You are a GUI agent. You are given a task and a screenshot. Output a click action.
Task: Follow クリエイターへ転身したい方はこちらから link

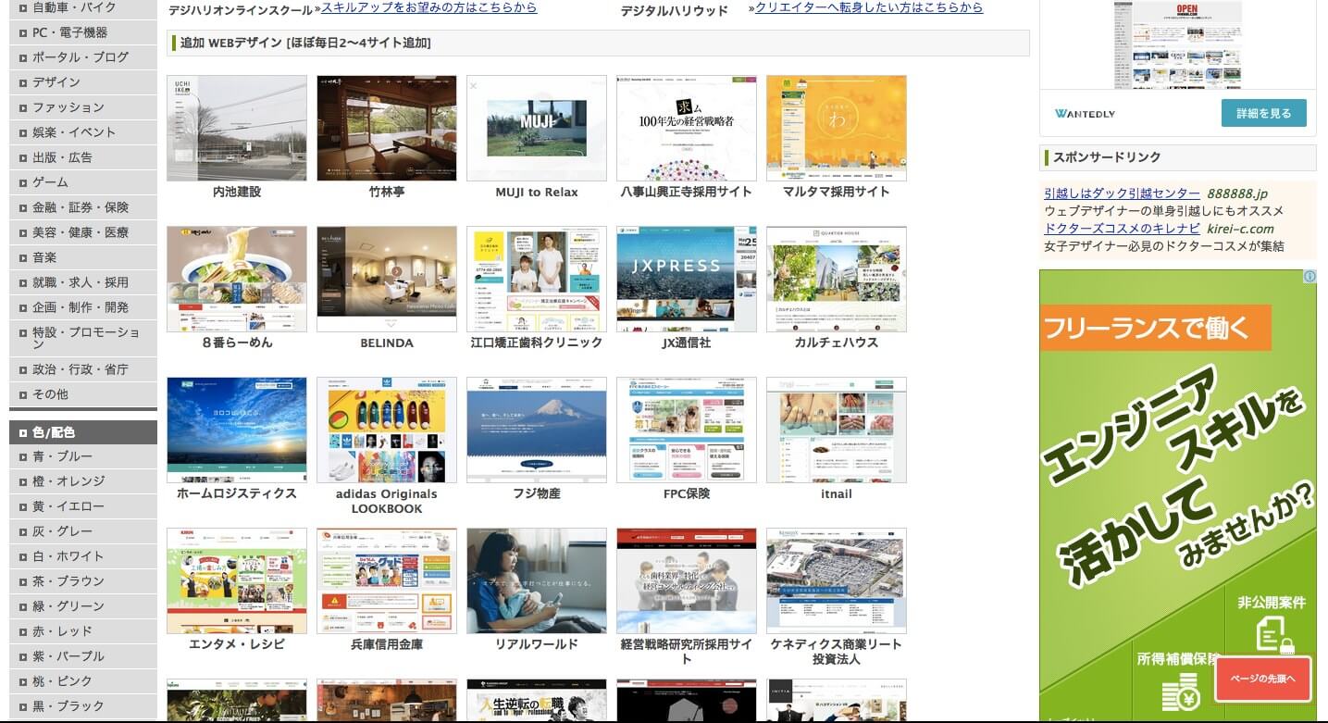coord(869,7)
